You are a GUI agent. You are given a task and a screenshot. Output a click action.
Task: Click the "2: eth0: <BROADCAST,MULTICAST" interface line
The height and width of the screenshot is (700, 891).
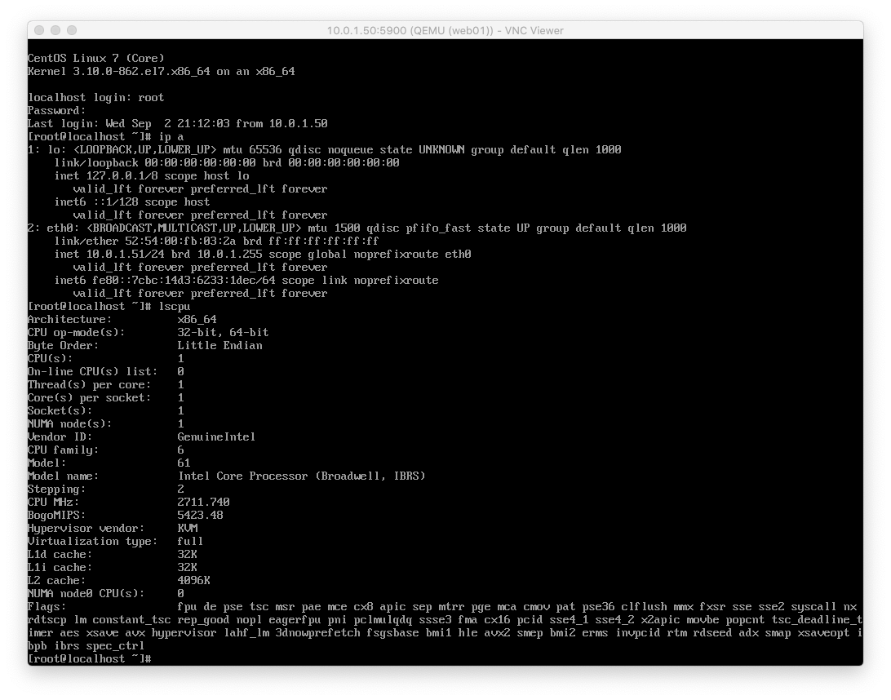(x=357, y=228)
